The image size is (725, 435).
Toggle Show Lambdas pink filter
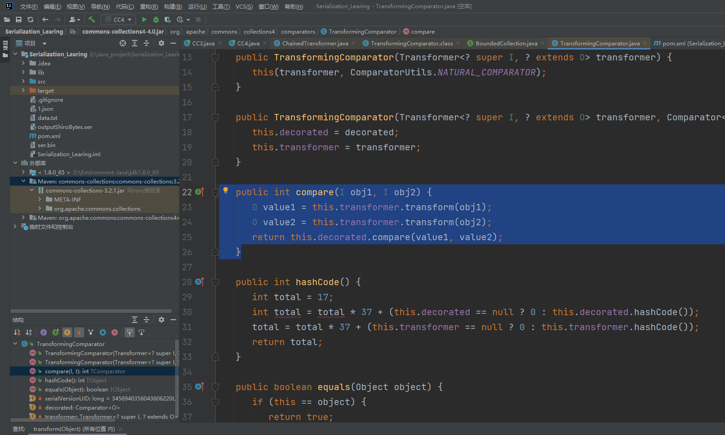click(x=115, y=332)
